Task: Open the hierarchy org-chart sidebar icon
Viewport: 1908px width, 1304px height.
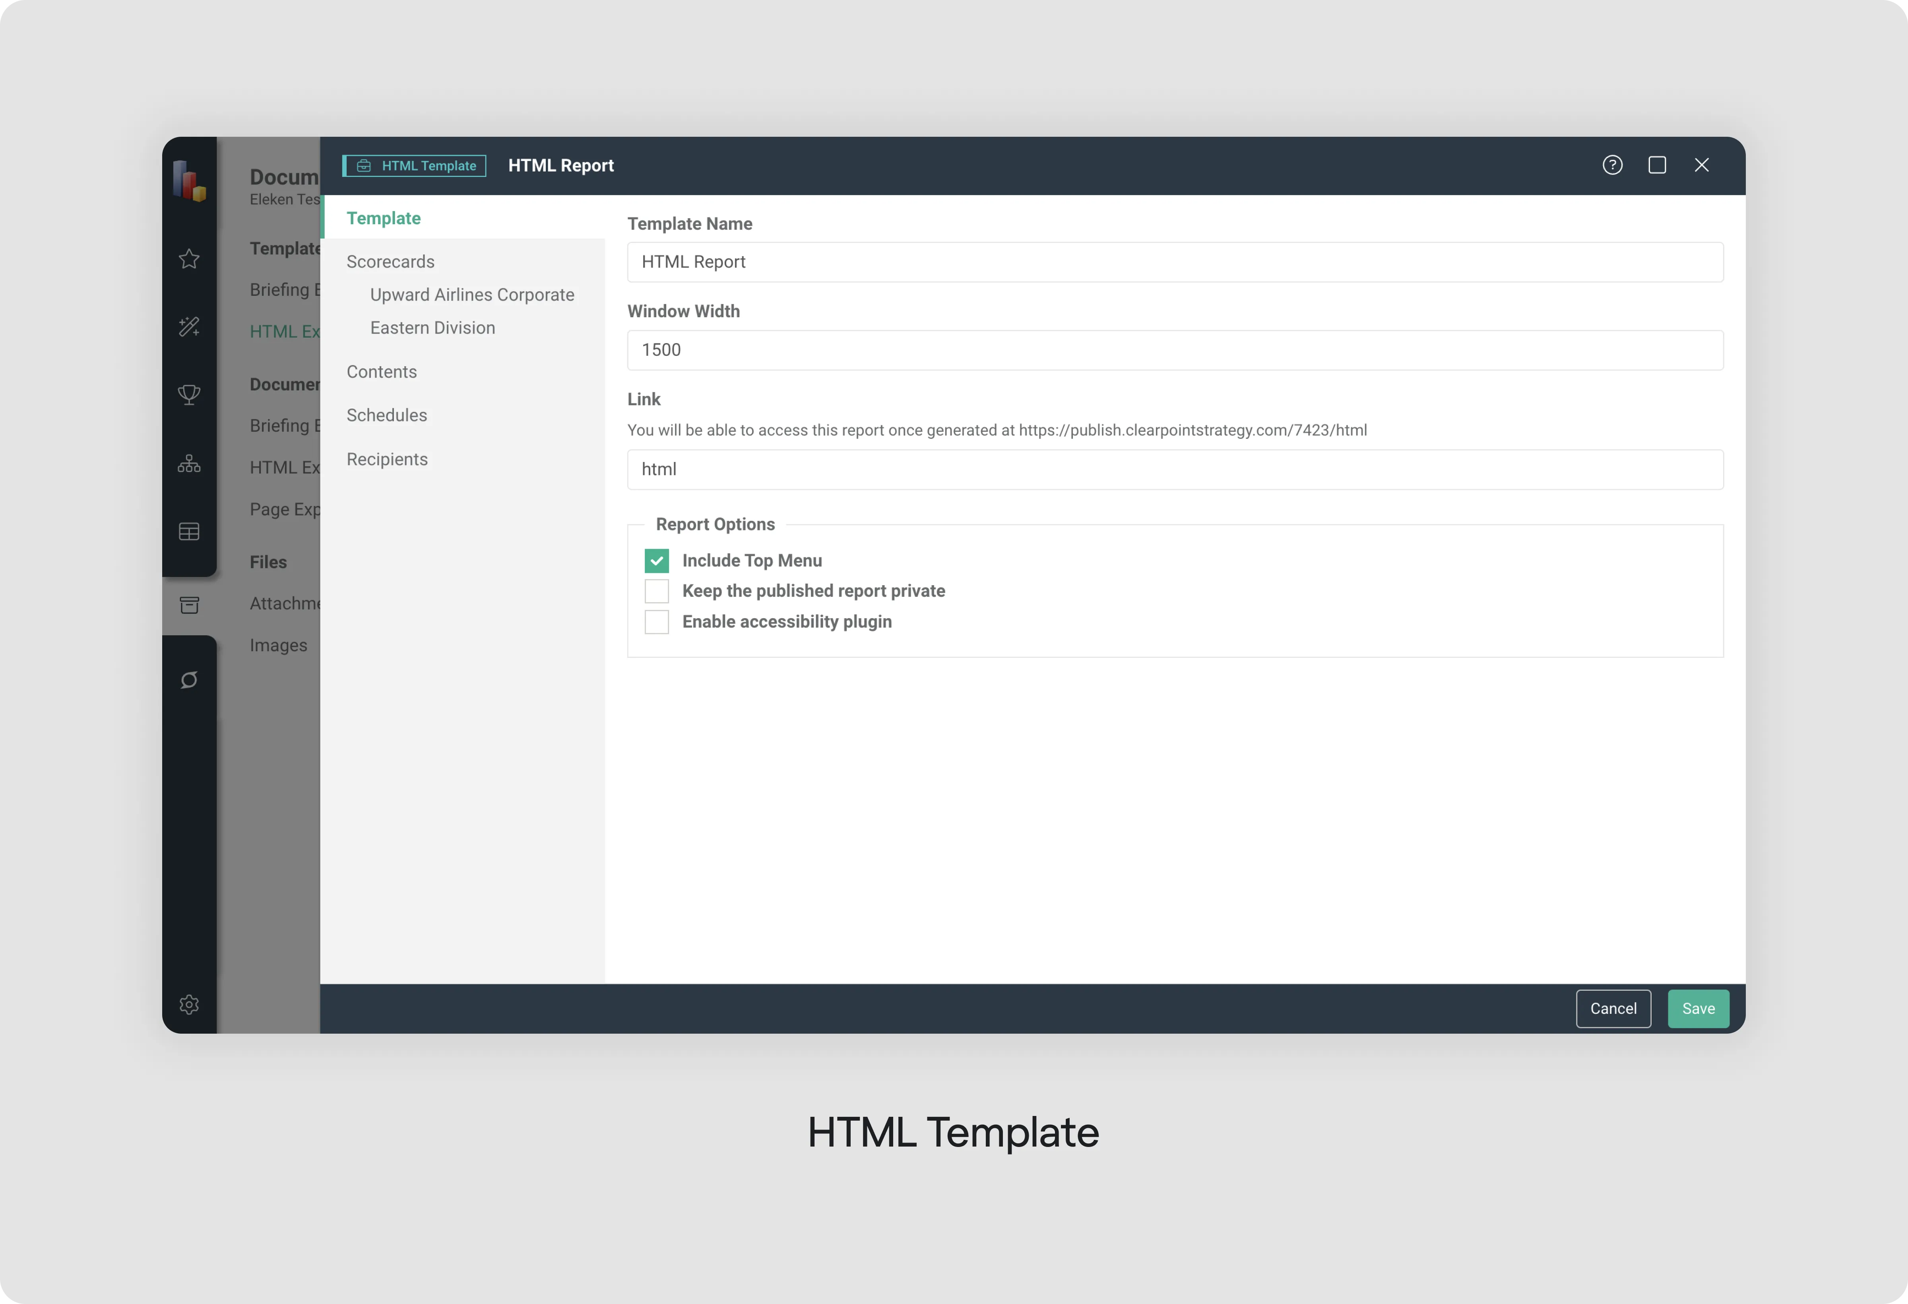Action: pyautogui.click(x=189, y=464)
